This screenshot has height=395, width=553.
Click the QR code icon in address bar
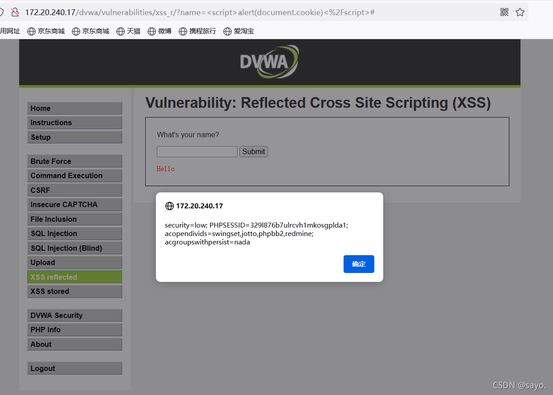504,12
